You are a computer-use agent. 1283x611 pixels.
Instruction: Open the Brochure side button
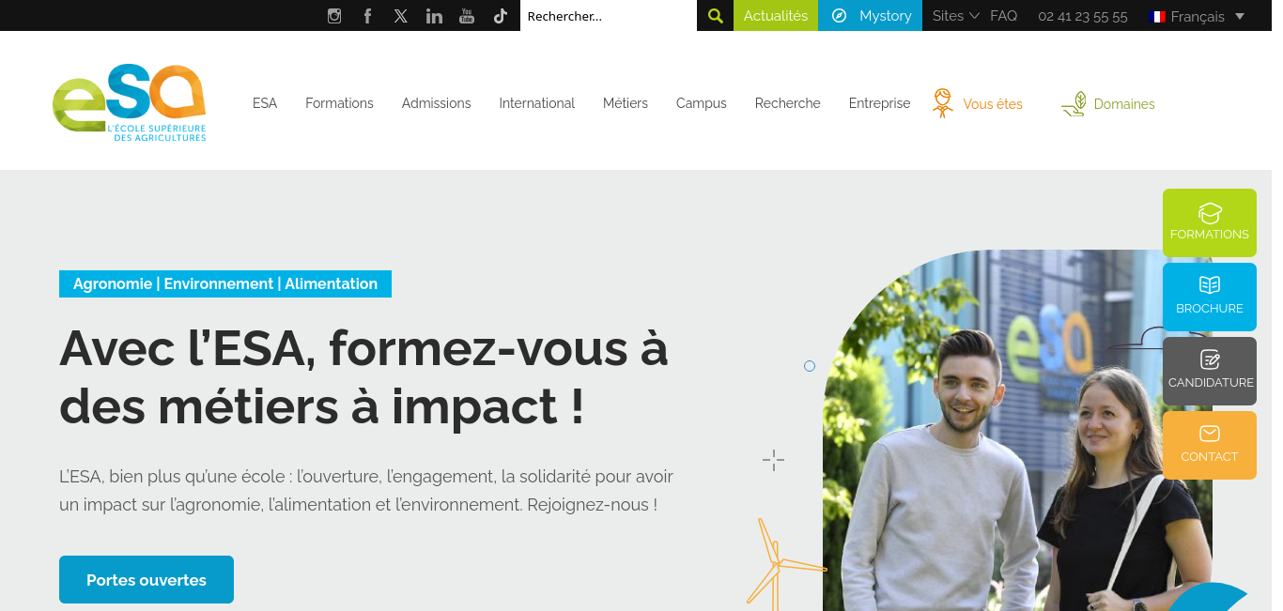click(1209, 297)
